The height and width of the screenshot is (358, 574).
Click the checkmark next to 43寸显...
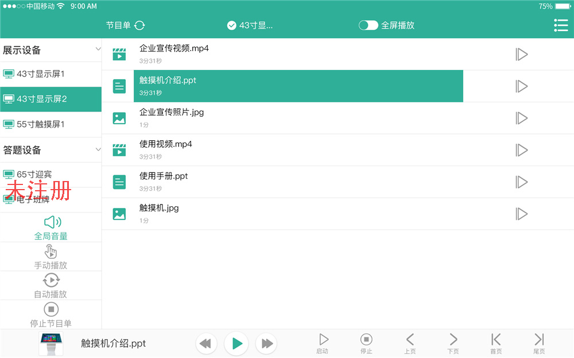click(x=232, y=25)
